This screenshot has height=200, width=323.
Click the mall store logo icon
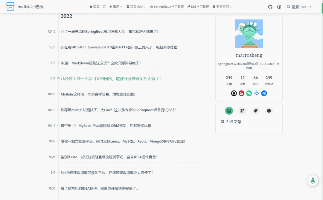pyautogui.click(x=10, y=7)
